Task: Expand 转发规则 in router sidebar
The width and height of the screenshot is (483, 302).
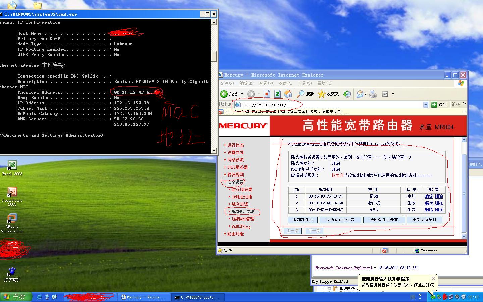Action: tap(233, 175)
